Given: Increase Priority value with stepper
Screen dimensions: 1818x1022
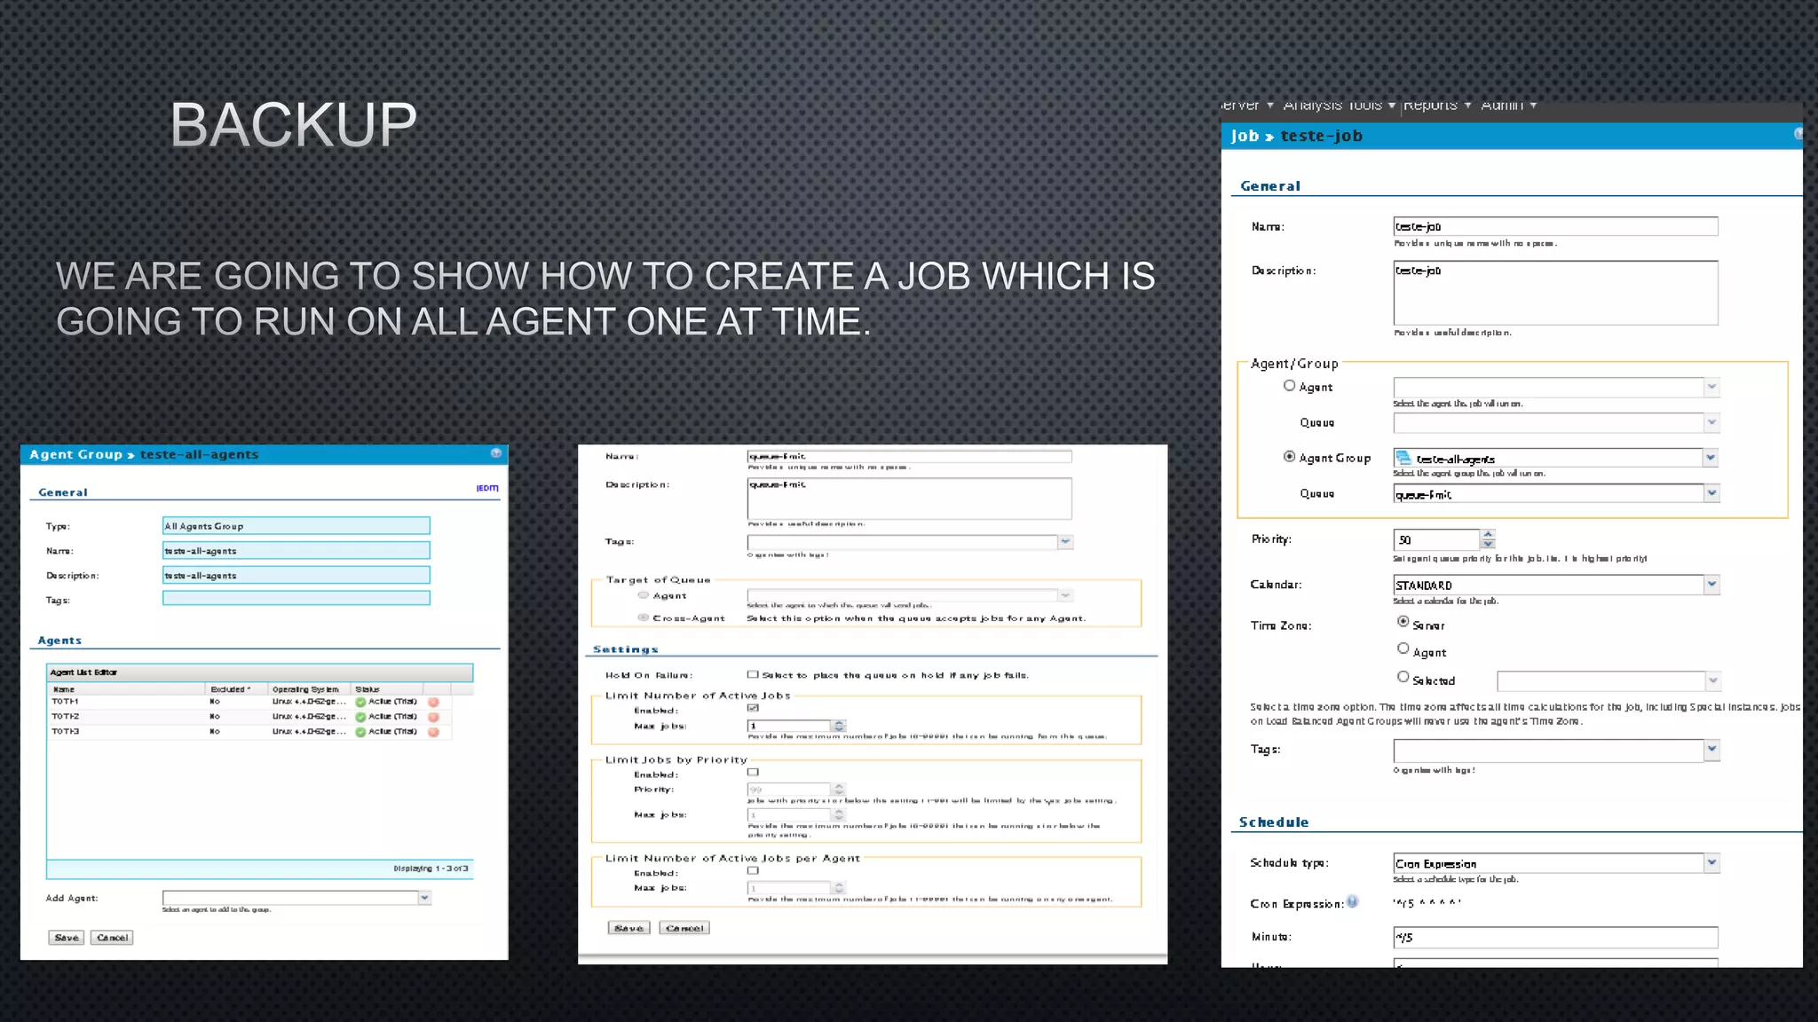Looking at the screenshot, I should (1489, 534).
